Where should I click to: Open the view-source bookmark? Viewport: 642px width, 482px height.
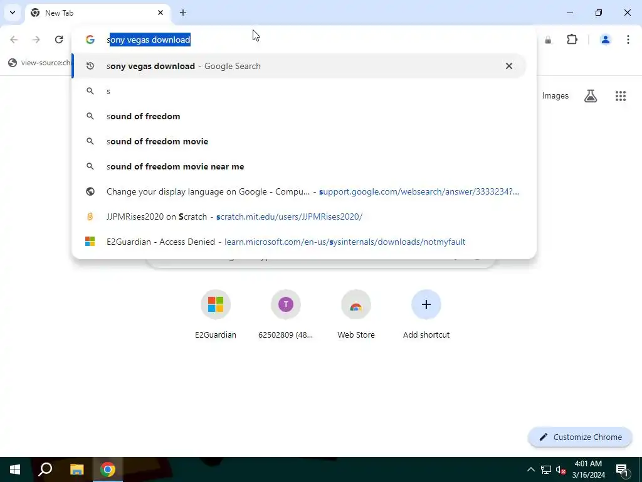pos(40,63)
